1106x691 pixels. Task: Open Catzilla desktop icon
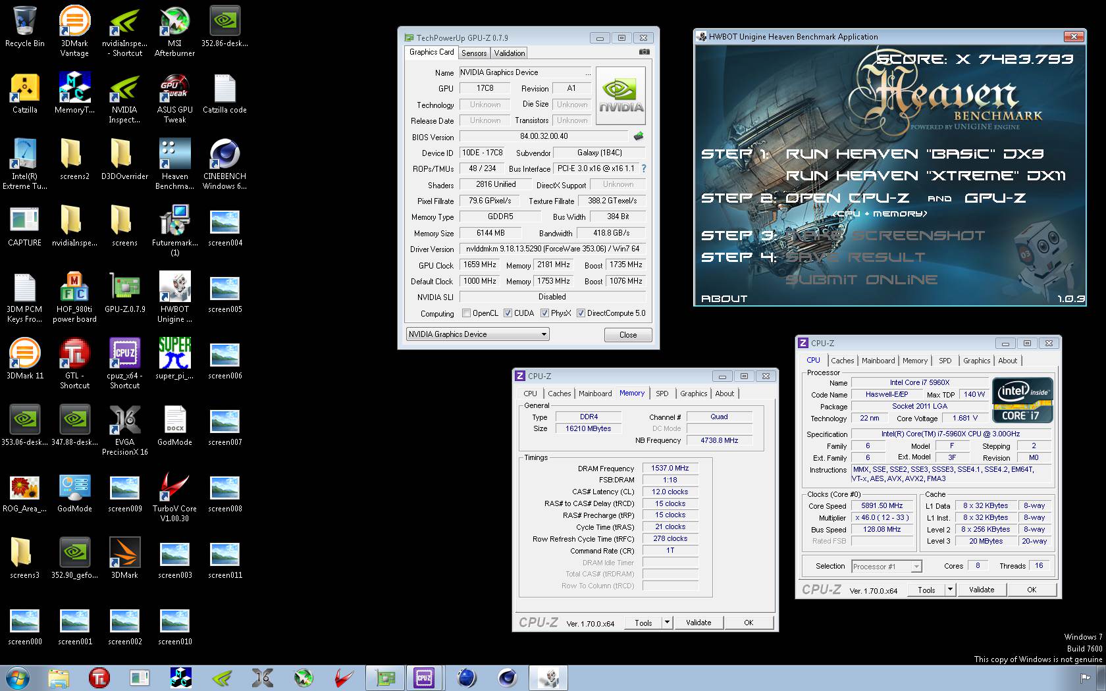(25, 93)
